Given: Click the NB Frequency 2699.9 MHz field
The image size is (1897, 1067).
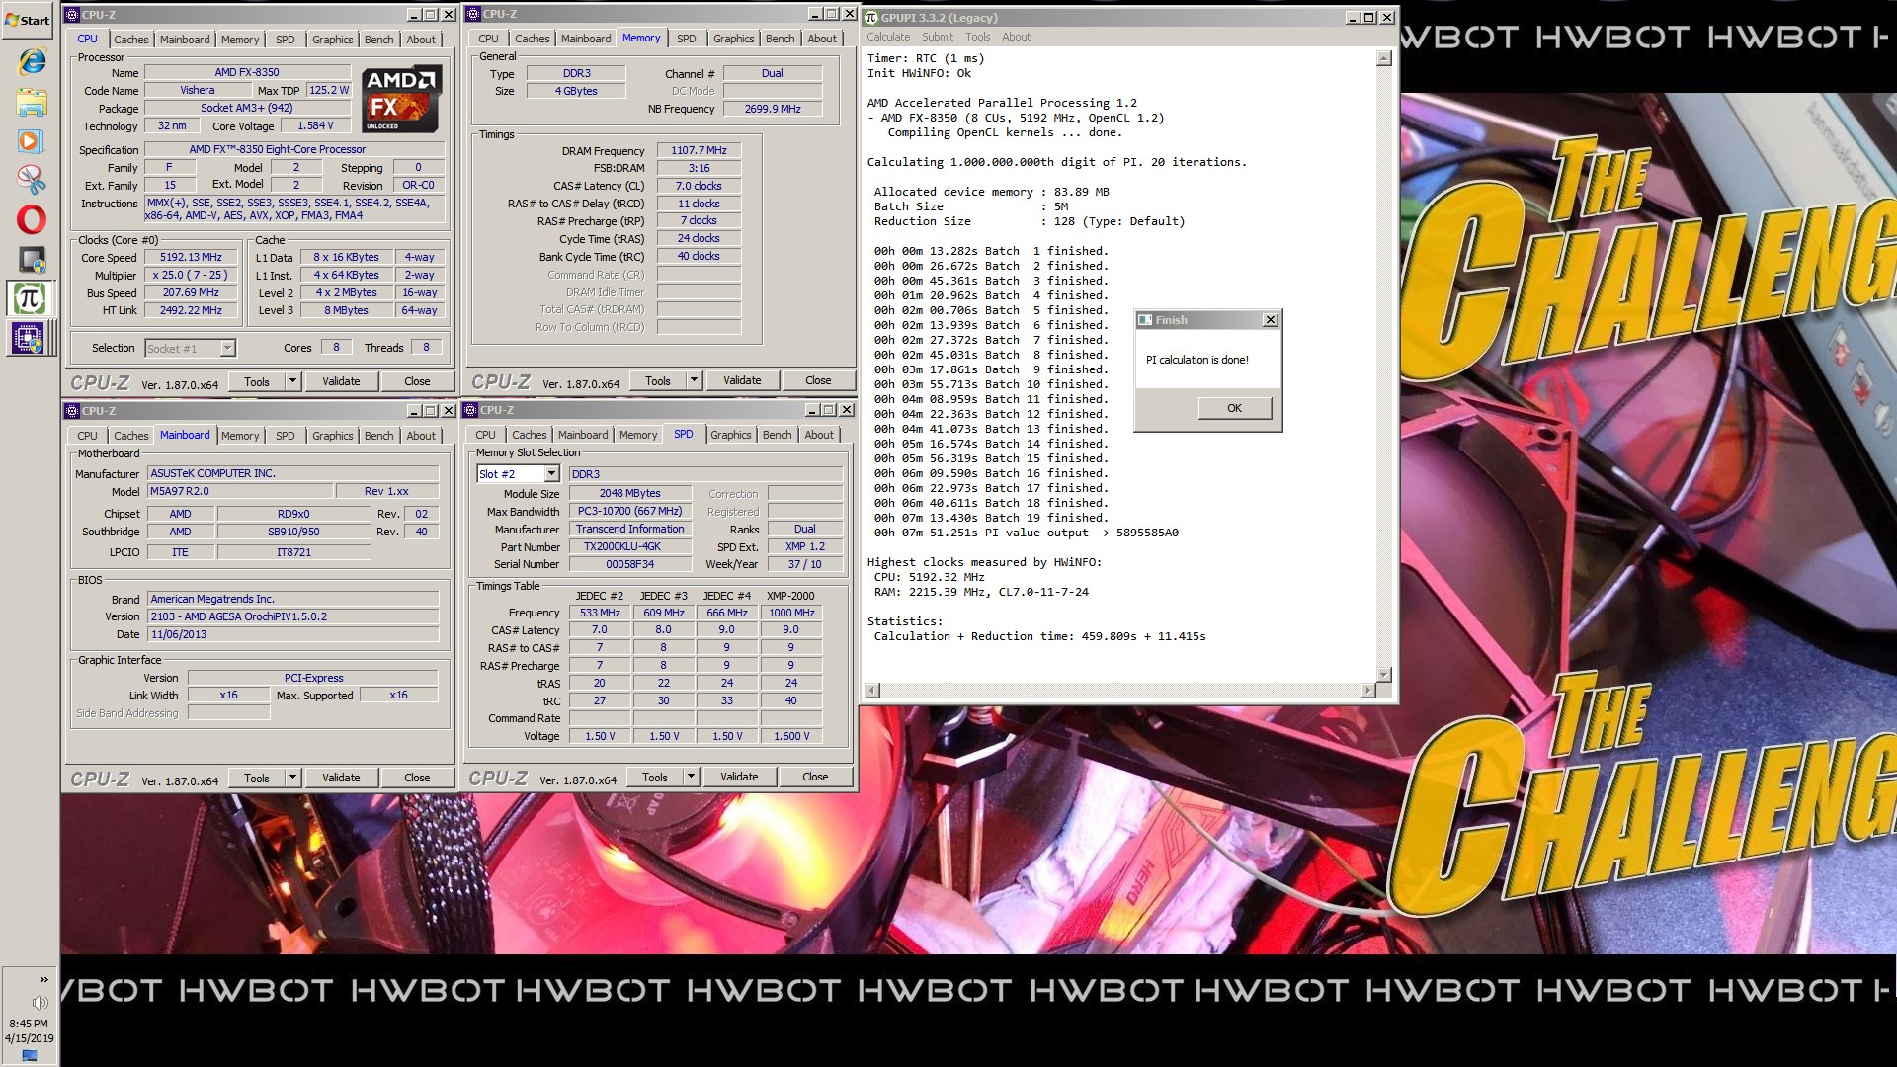Looking at the screenshot, I should 773,109.
